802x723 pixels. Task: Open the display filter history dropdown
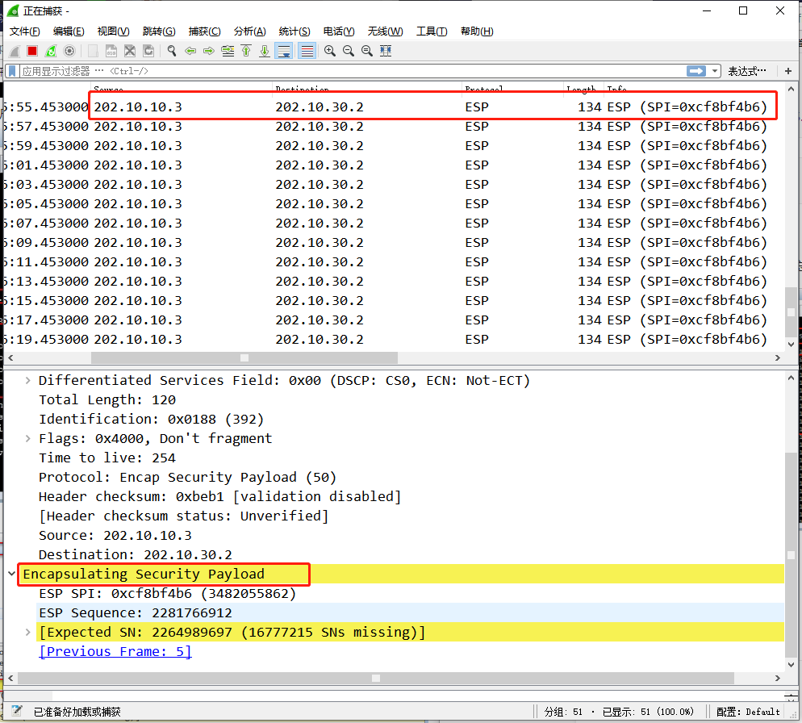pyautogui.click(x=715, y=71)
